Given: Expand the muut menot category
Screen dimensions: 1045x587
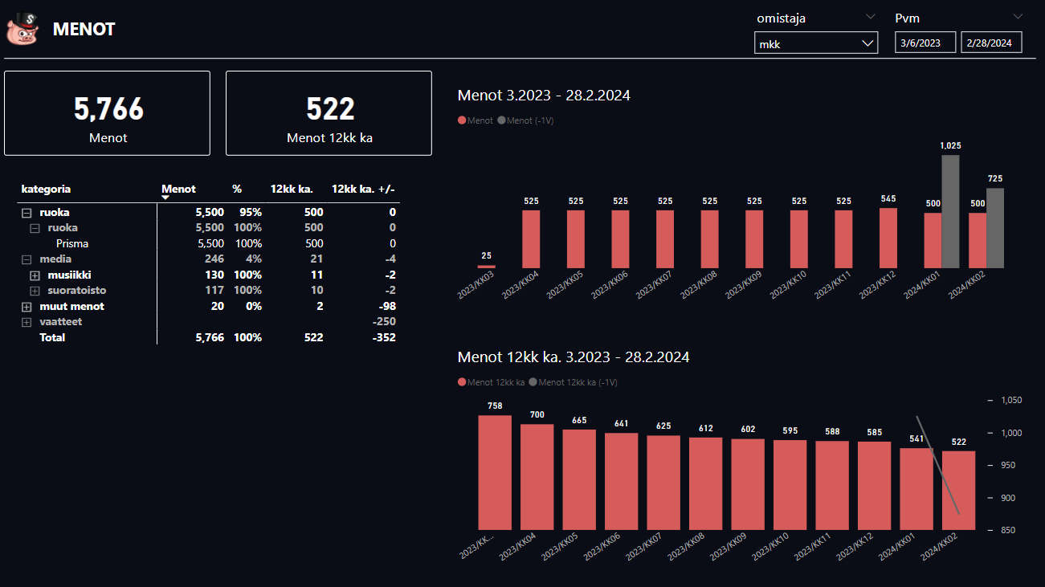Looking at the screenshot, I should tap(27, 307).
